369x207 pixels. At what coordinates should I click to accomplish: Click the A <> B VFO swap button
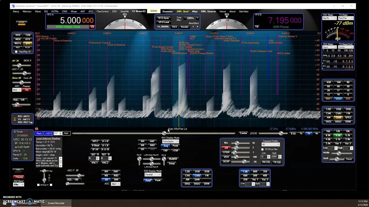(x=105, y=149)
